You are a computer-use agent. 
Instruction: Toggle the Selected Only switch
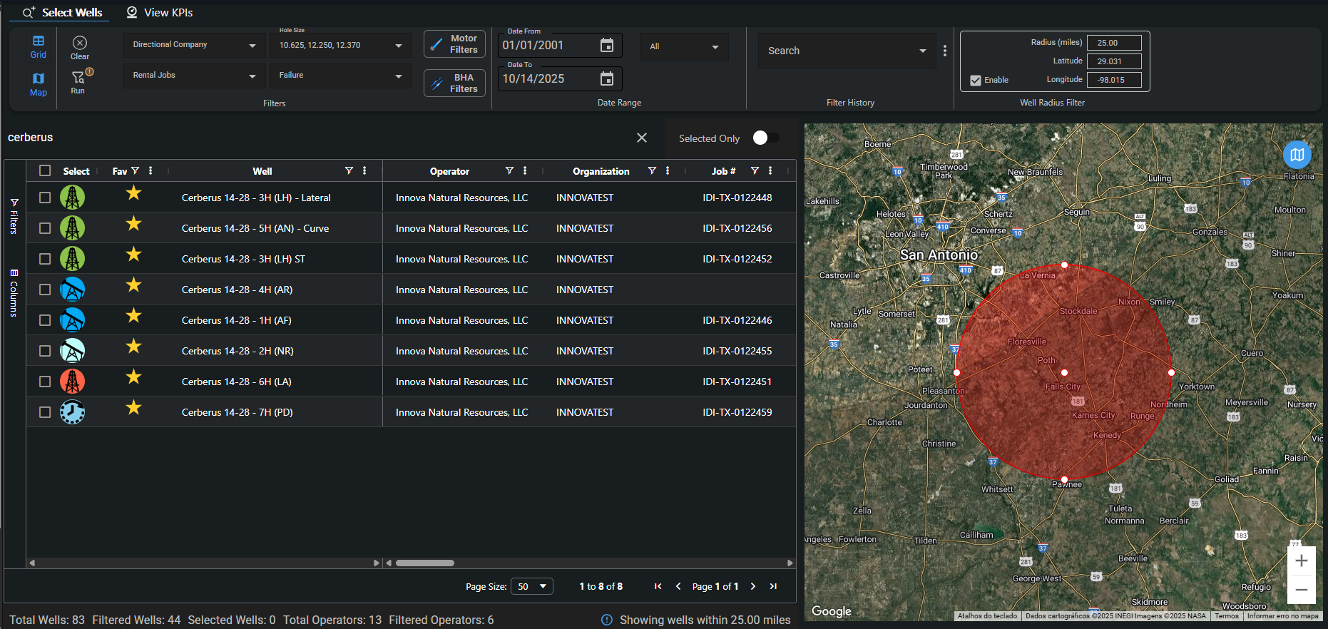pyautogui.click(x=765, y=138)
